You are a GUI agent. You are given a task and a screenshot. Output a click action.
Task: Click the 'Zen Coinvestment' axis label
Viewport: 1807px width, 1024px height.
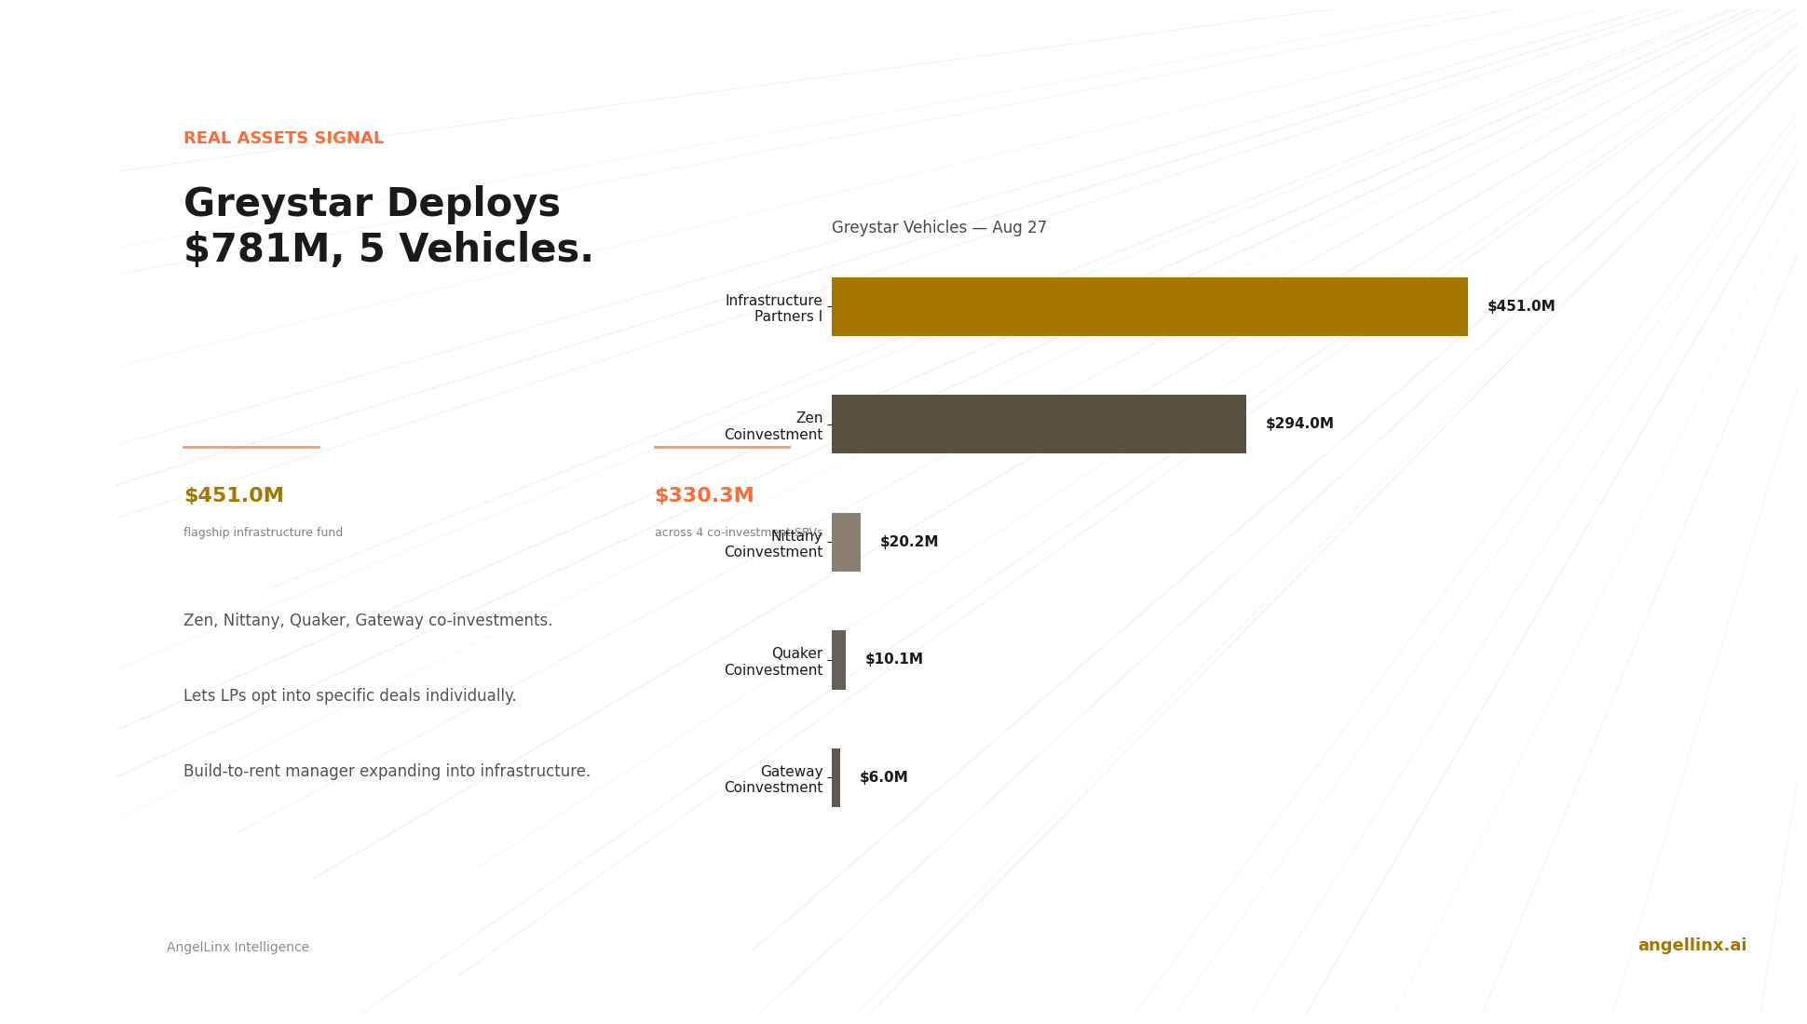pyautogui.click(x=773, y=426)
